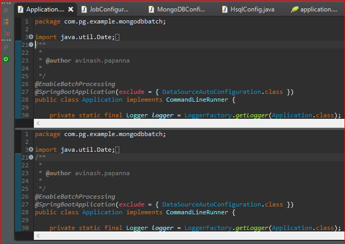345x244 pixels.
Task: Click '@author' tag in the upper editor pane
Action: [58, 60]
